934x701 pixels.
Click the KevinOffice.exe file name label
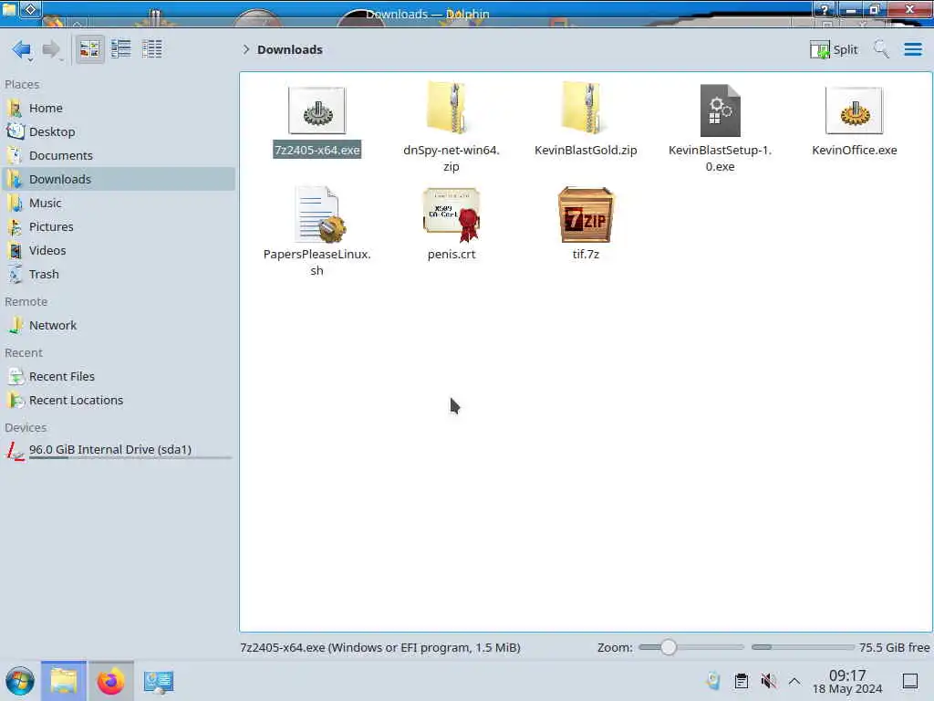[854, 151]
